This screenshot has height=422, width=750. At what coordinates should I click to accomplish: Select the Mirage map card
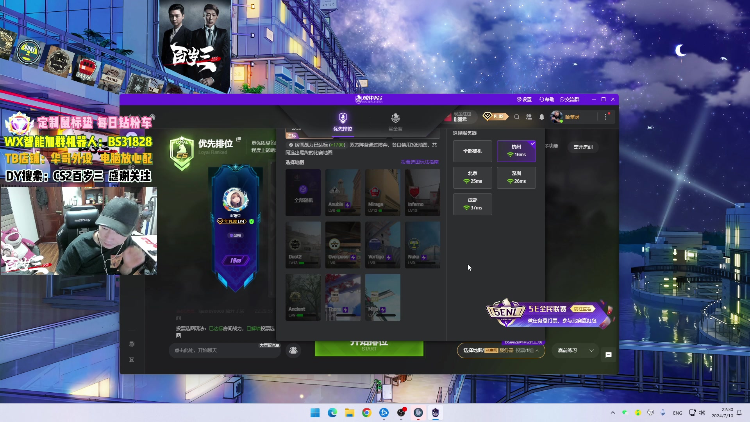tap(383, 193)
